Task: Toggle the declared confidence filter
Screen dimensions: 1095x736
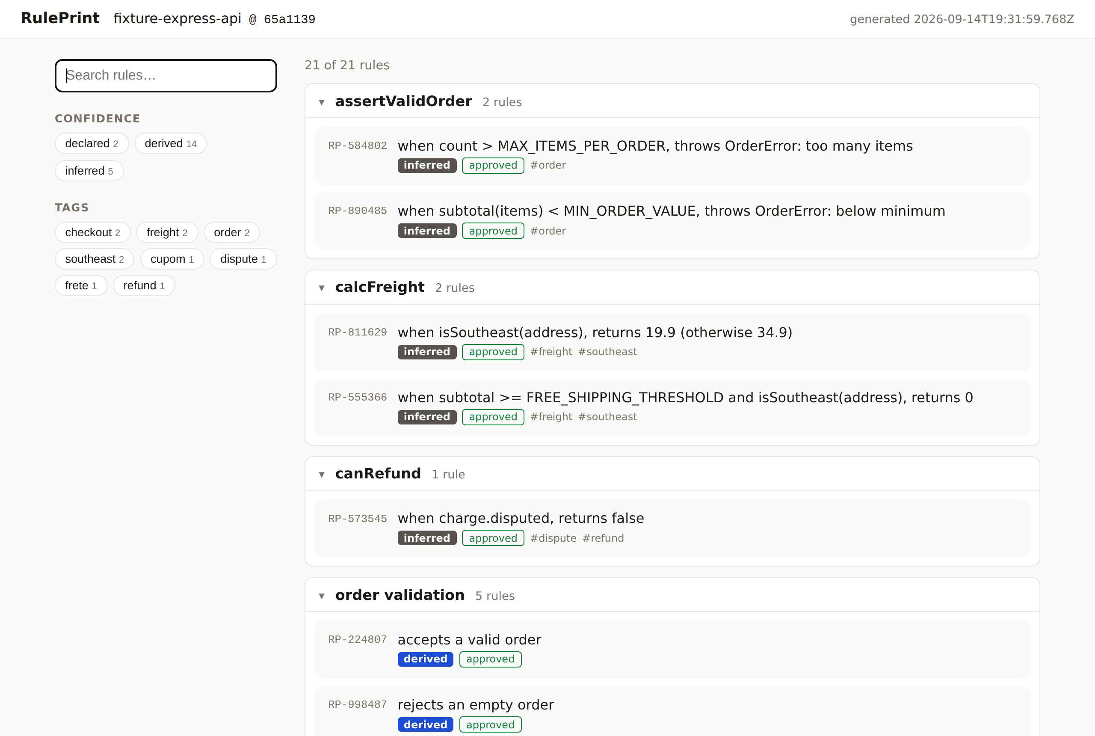Action: pyautogui.click(x=92, y=144)
